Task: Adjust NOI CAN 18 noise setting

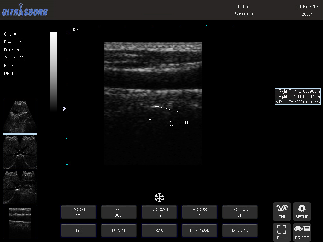Action: click(159, 212)
